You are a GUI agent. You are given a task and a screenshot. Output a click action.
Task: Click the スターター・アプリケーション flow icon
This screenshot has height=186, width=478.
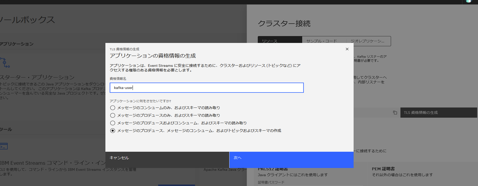5,62
